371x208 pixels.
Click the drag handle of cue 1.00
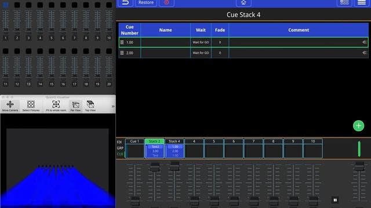click(122, 42)
